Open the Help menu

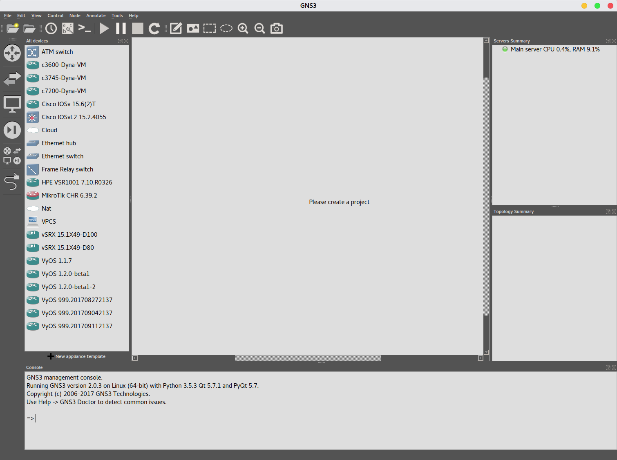click(x=134, y=16)
